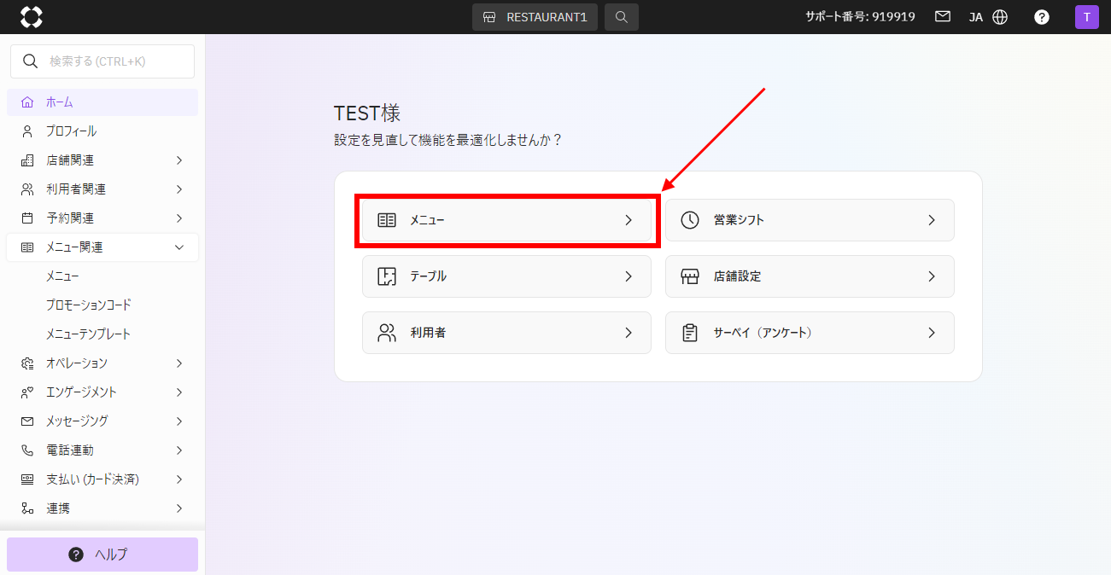Click the mail envelope icon in header
Screen dimensions: 1111x575
(x=943, y=17)
